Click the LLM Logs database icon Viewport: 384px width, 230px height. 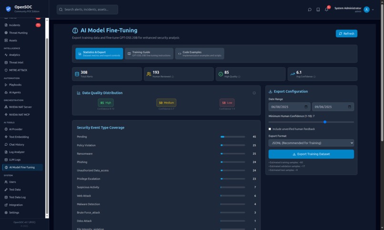tap(6, 160)
